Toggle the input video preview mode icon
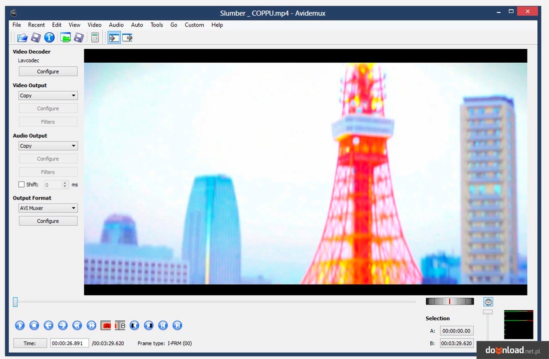Viewport: 549px width, 359px height. click(x=114, y=37)
